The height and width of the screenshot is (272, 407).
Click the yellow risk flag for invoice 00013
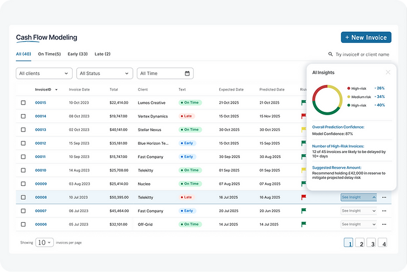click(304, 129)
